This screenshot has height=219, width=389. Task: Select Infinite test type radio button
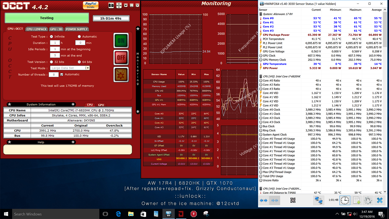51,36
